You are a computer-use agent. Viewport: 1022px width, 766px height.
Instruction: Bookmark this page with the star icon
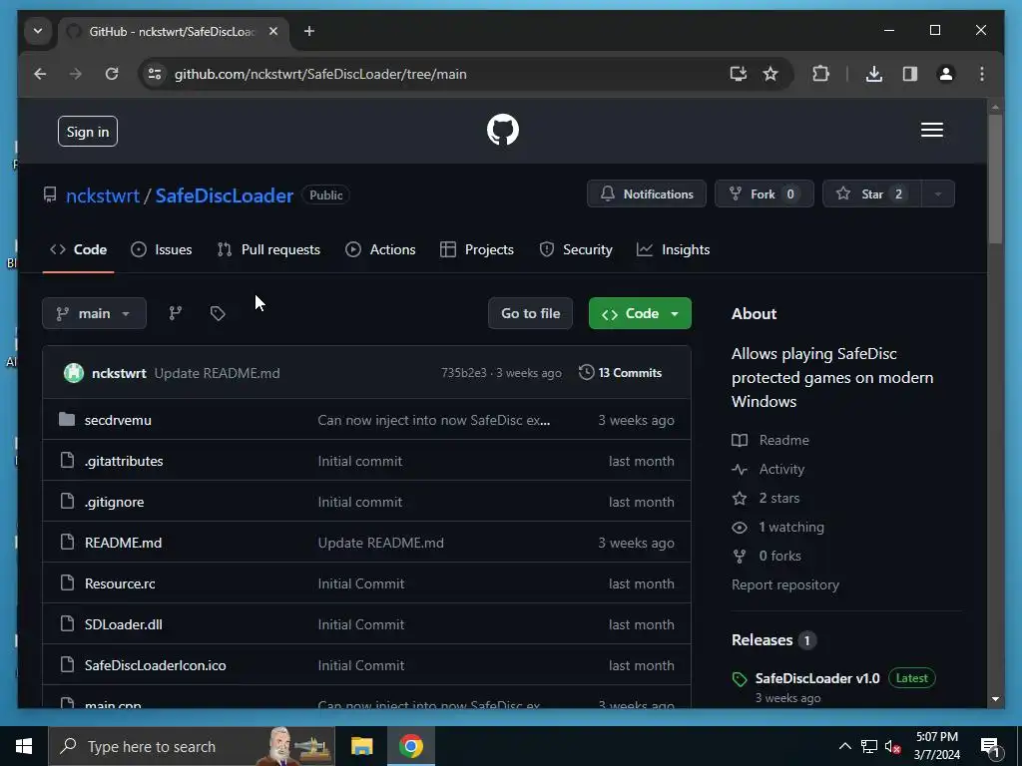point(770,74)
